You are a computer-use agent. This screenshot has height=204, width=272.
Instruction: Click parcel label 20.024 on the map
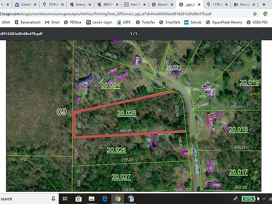click(x=110, y=85)
